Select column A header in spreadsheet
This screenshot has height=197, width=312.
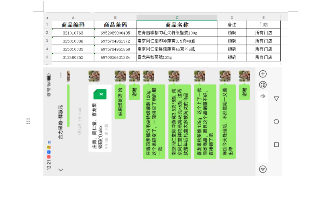pyautogui.click(x=73, y=18)
